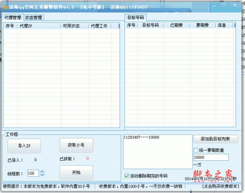Click the 使用提示 status bar text
The image size is (245, 193).
tap(47, 186)
